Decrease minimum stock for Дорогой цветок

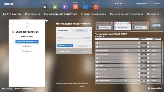coord(139,77)
